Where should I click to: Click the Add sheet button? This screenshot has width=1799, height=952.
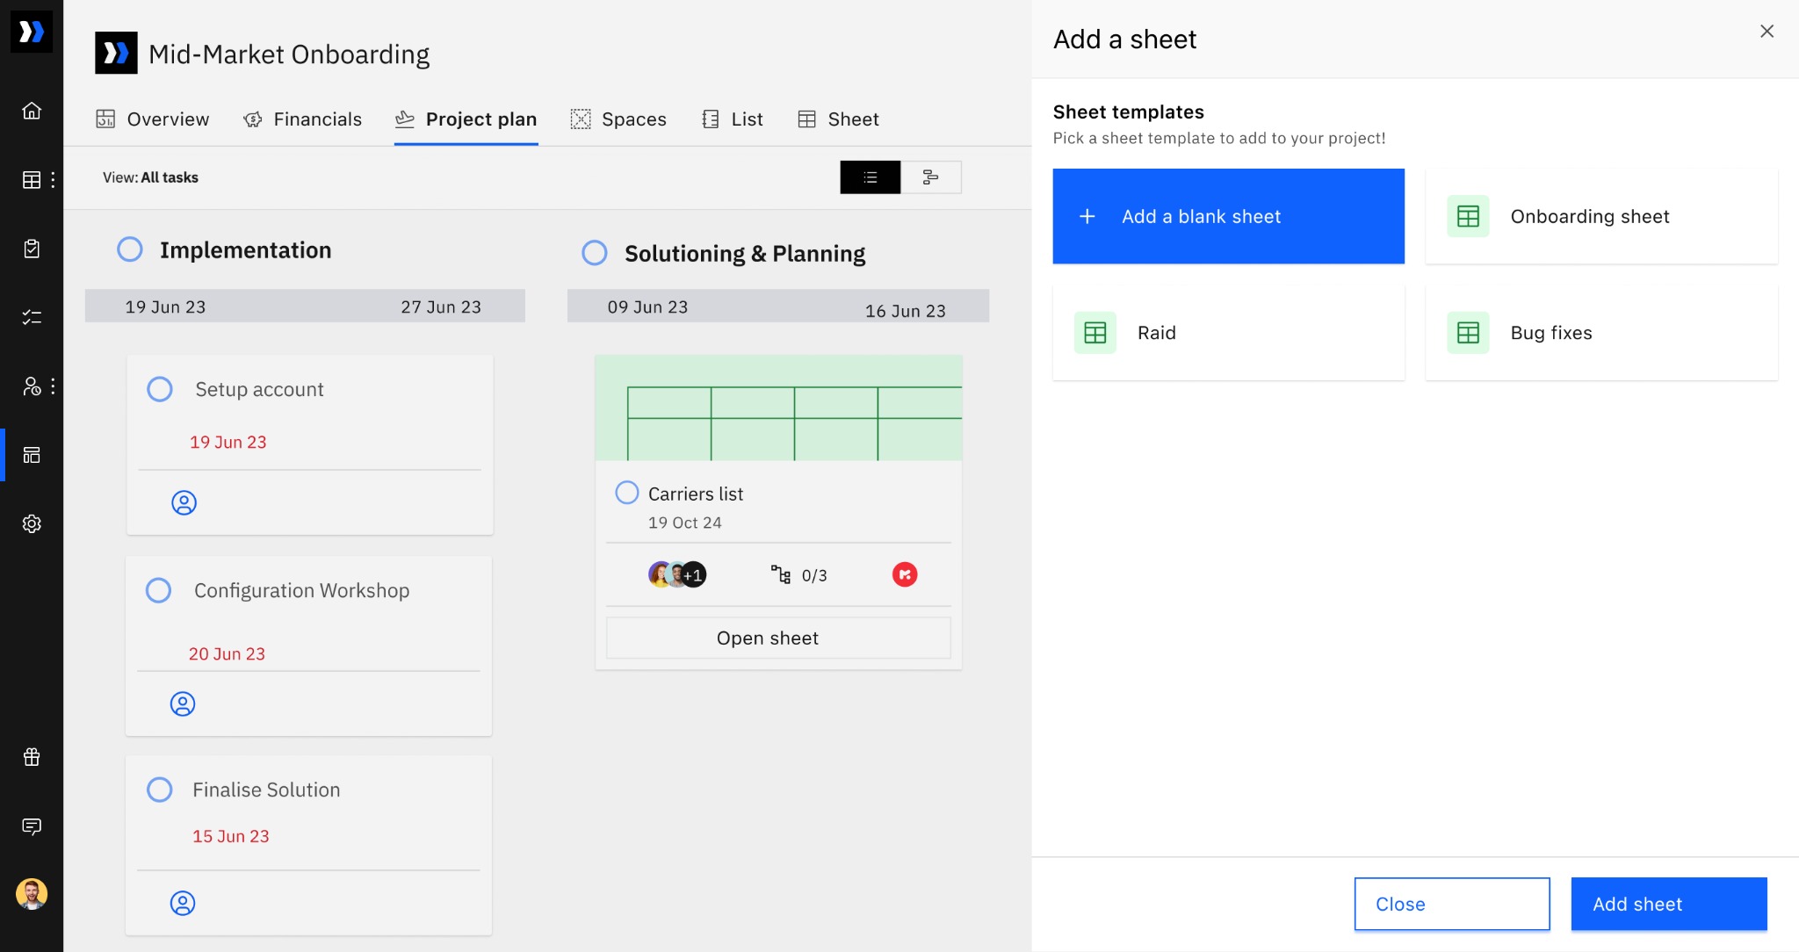point(1668,904)
